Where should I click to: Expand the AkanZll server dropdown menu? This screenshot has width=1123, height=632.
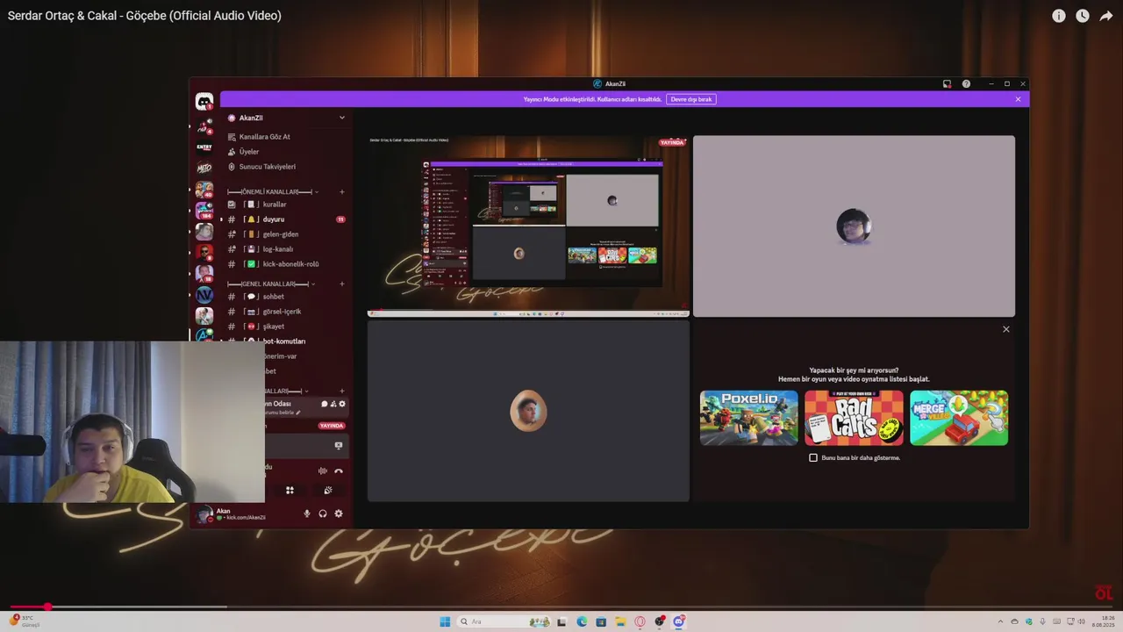(x=342, y=118)
